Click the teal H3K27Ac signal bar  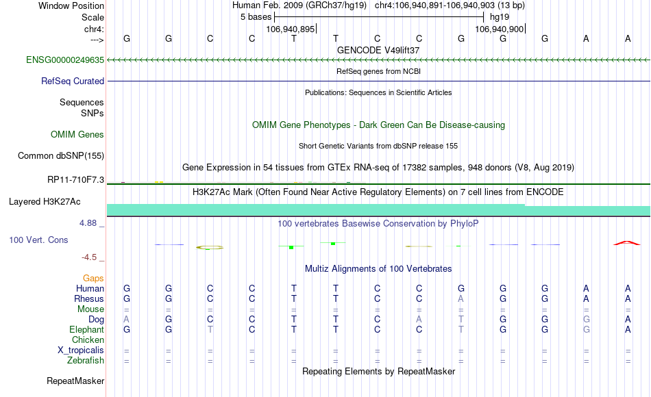click(x=378, y=210)
